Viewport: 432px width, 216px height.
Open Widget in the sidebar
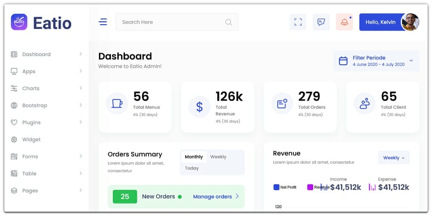pyautogui.click(x=32, y=140)
